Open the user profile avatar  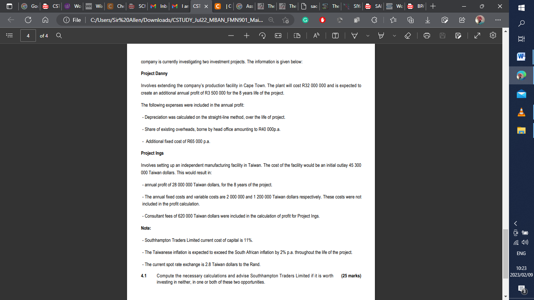click(x=480, y=20)
